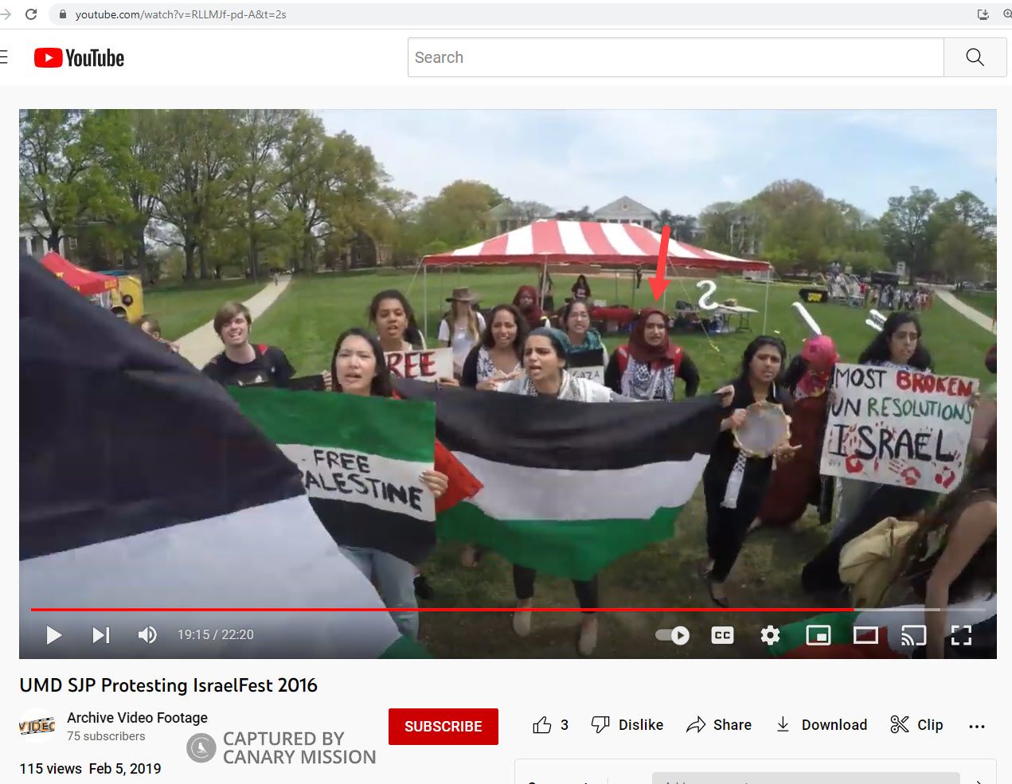Image resolution: width=1012 pixels, height=784 pixels.
Task: Switch to Miniplayer mode
Action: click(x=818, y=634)
